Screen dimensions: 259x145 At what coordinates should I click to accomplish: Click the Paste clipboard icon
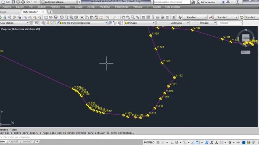pyautogui.click(x=91, y=17)
